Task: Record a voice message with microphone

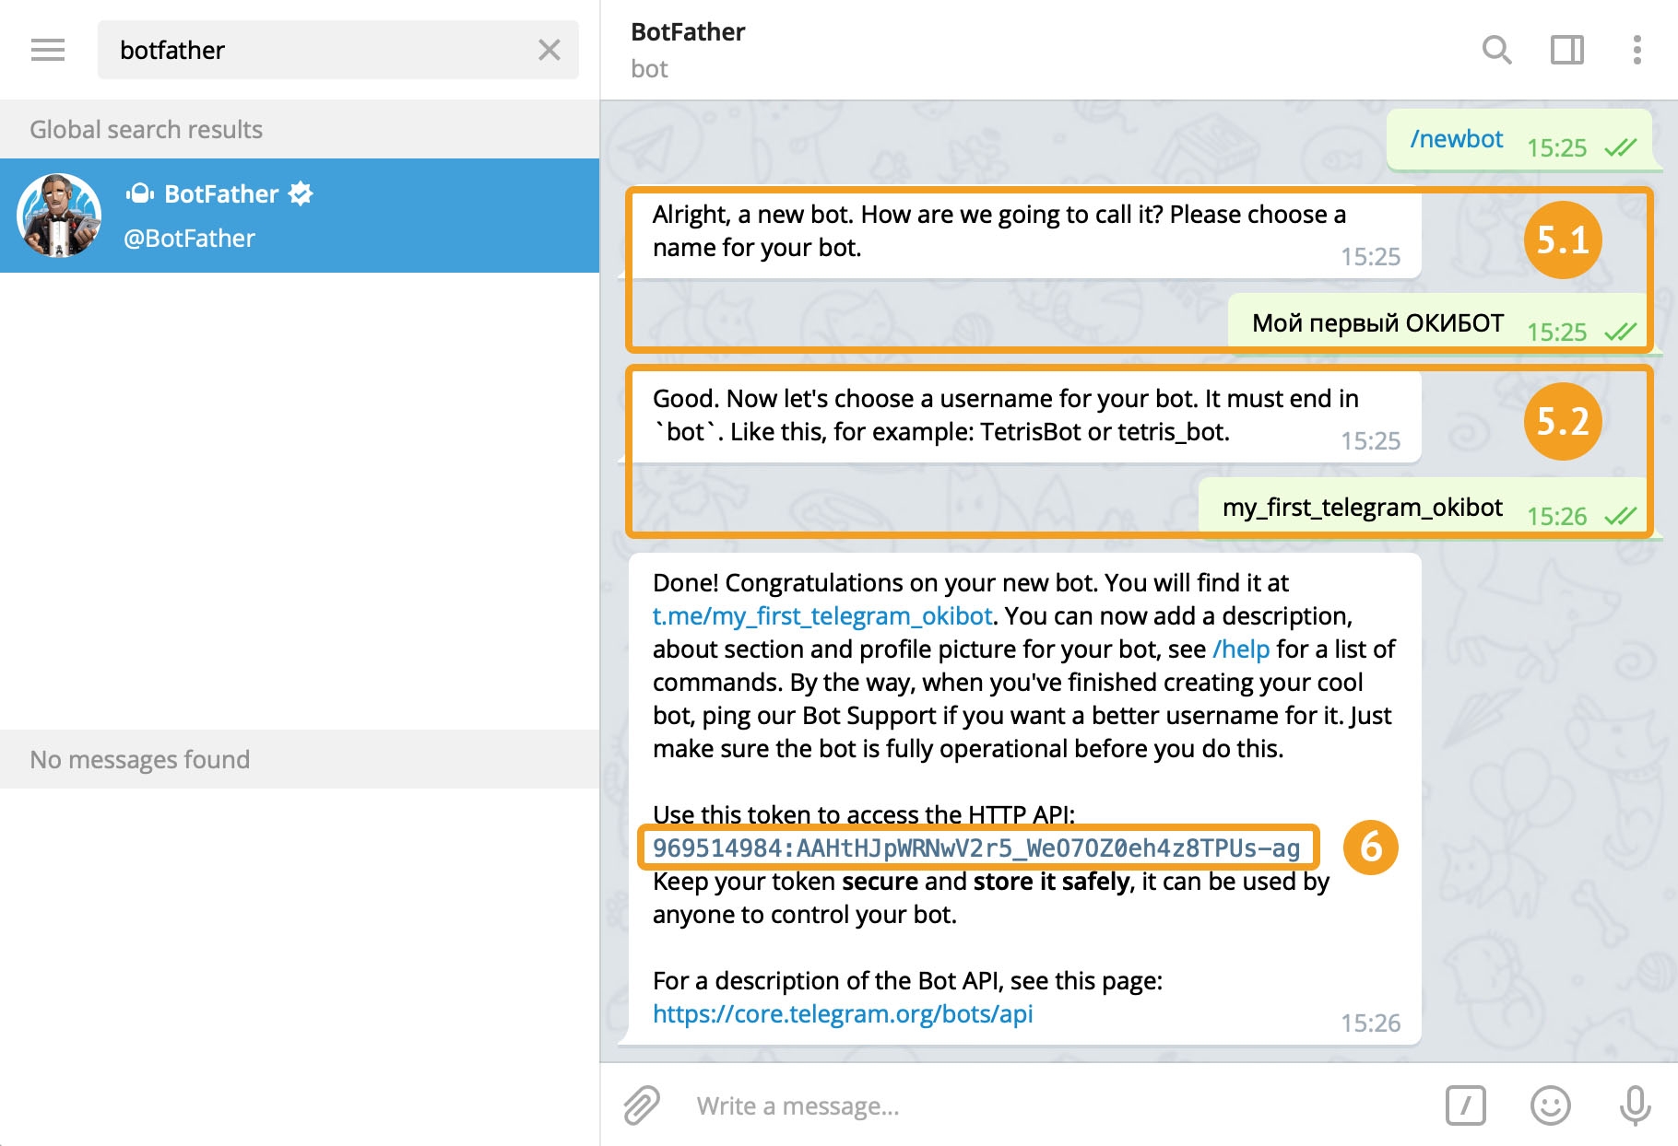Action: pos(1635,1105)
